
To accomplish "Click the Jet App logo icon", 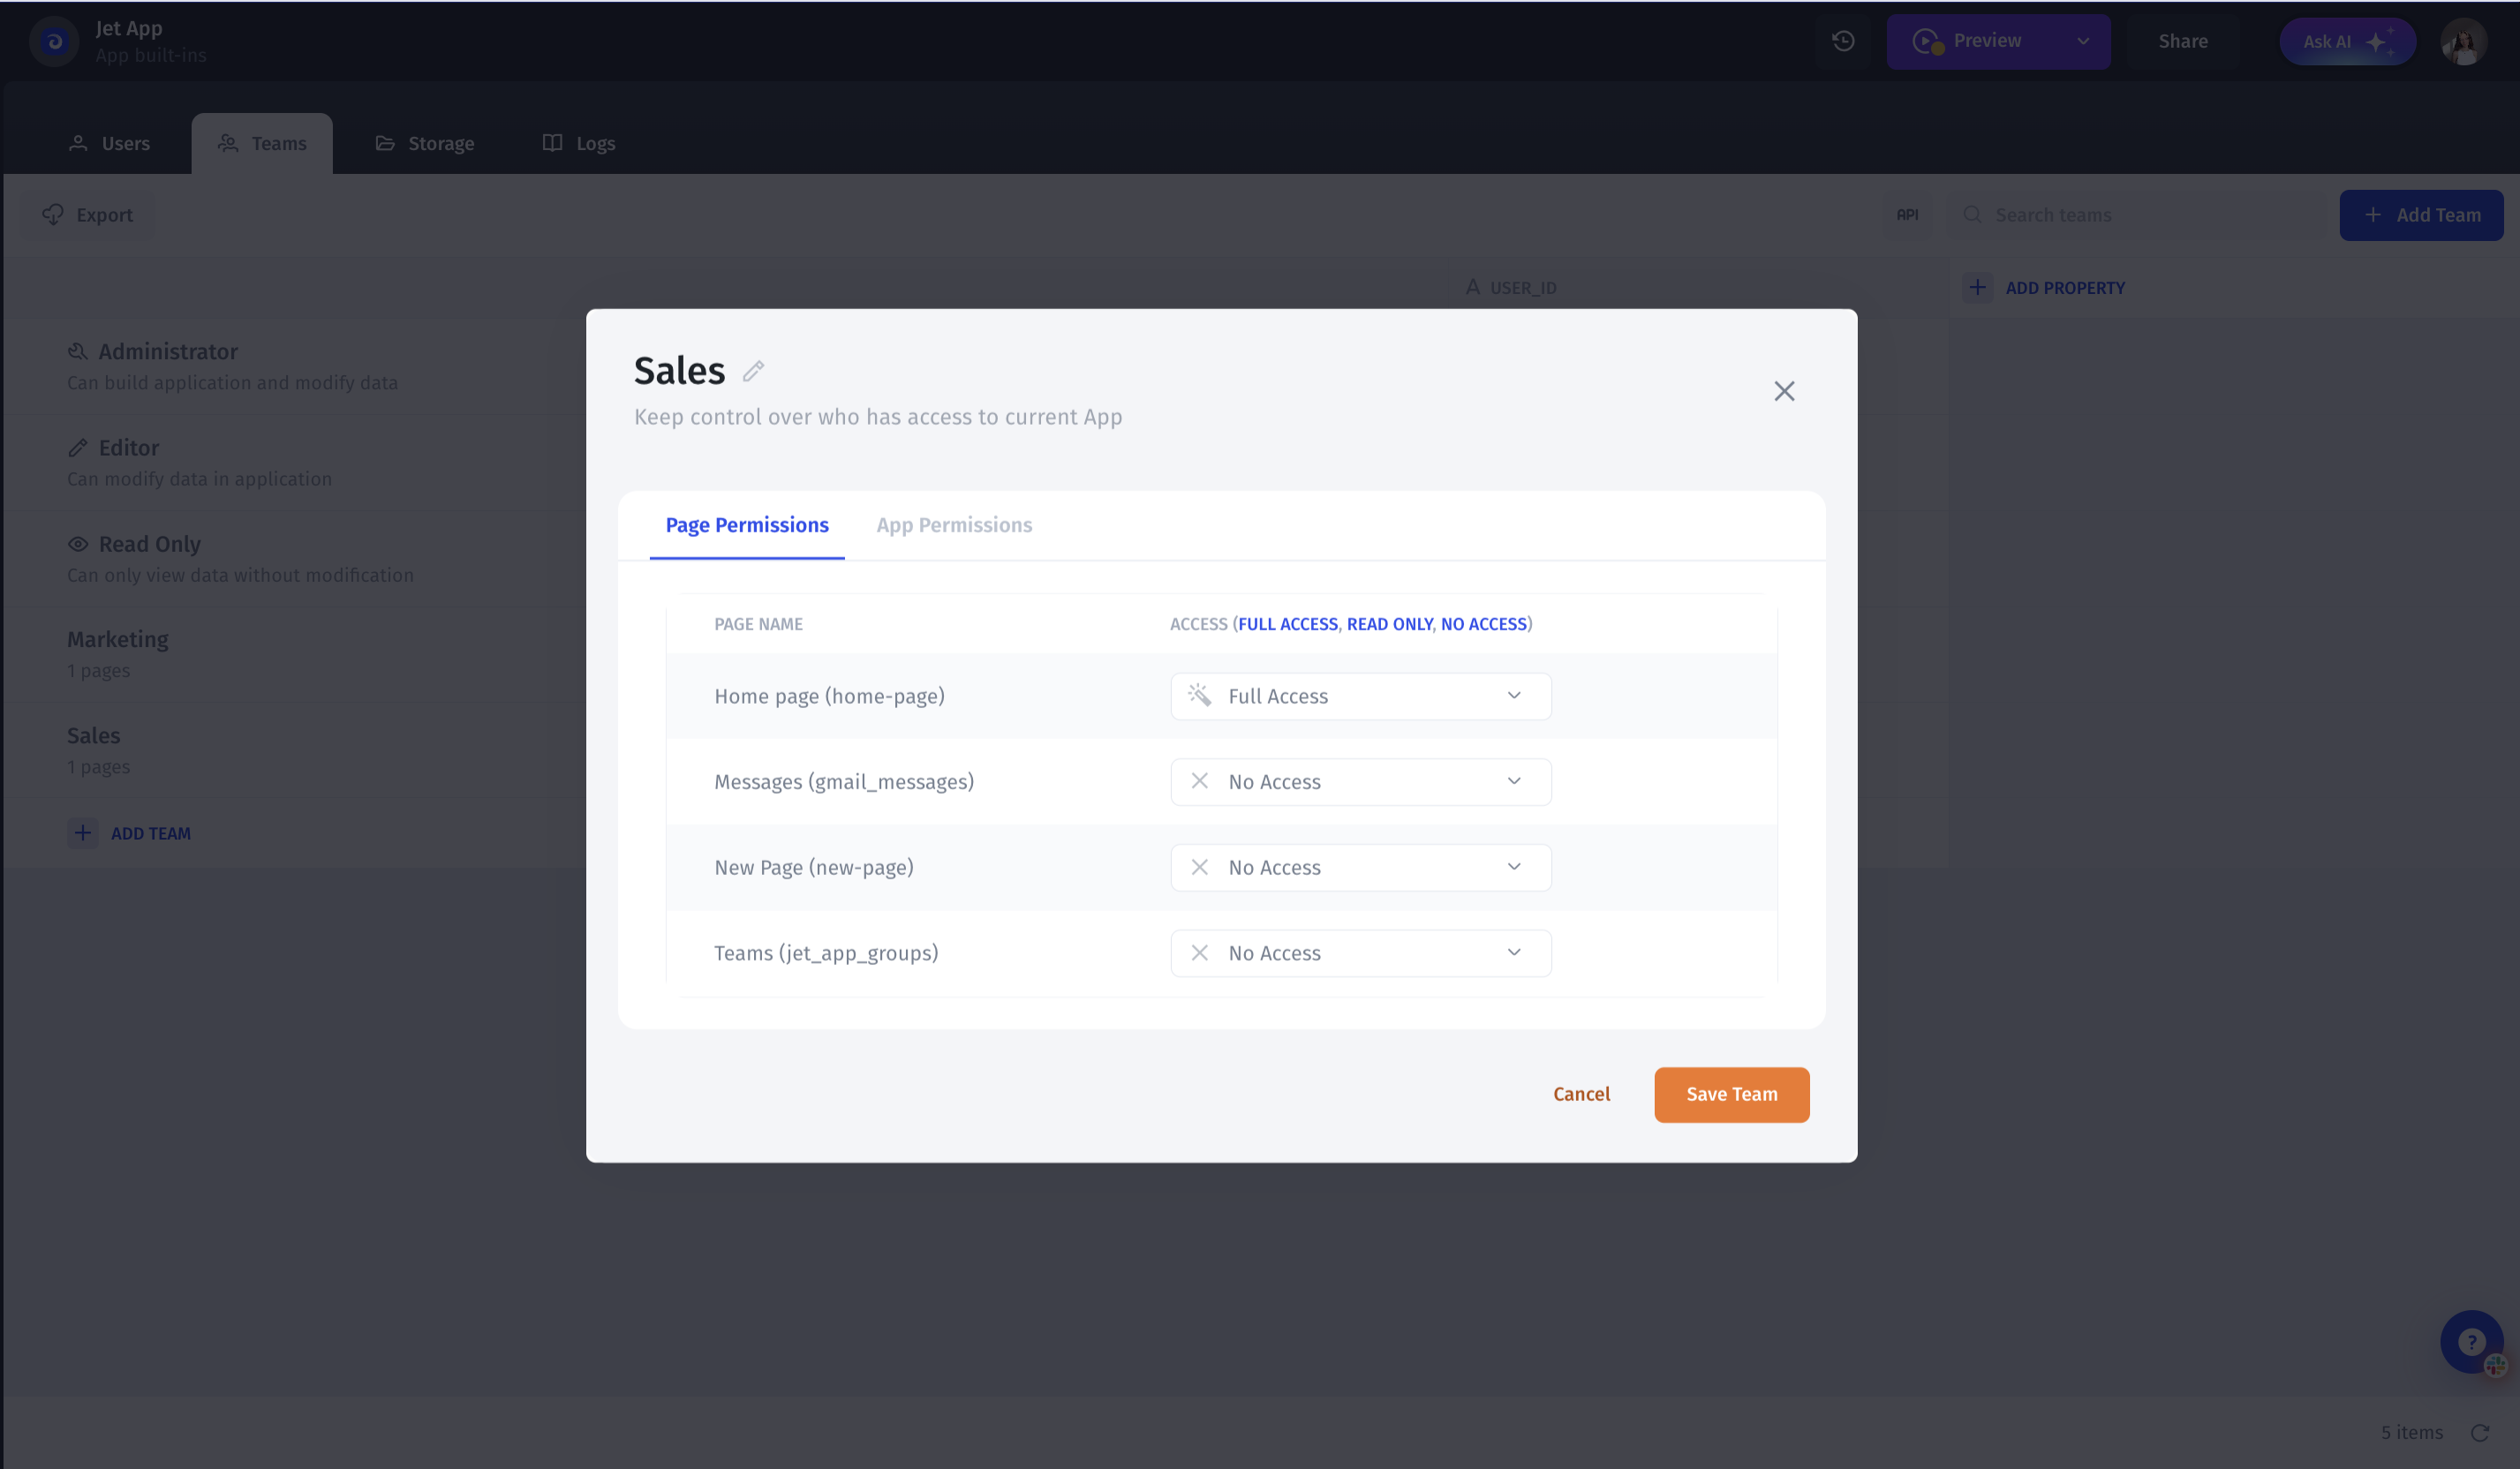I will pyautogui.click(x=54, y=42).
